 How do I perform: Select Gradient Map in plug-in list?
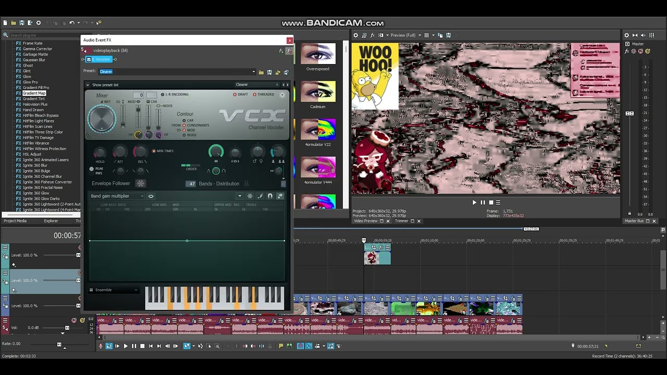34,93
